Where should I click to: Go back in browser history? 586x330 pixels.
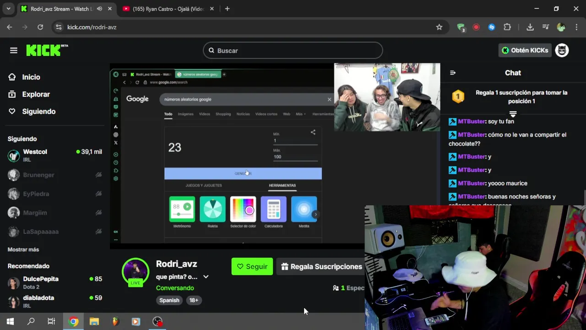(10, 27)
